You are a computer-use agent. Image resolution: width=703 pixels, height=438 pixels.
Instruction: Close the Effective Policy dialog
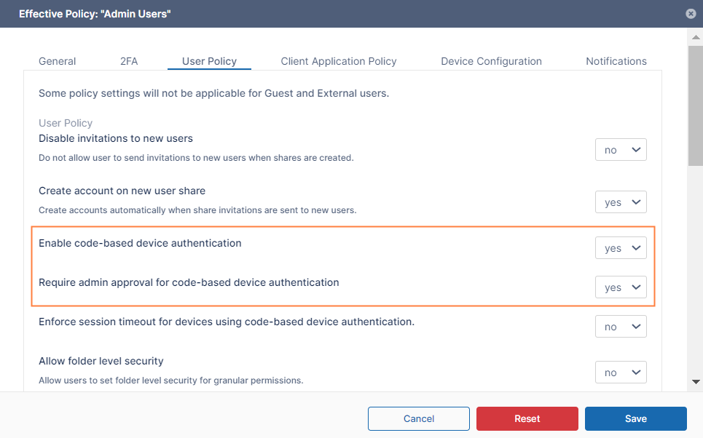[691, 14]
